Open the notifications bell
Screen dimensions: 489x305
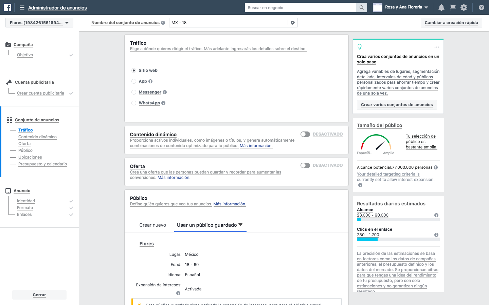coord(441,7)
